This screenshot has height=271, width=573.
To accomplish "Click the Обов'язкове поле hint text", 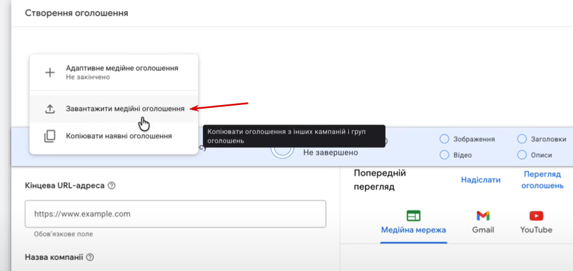I will pos(63,234).
